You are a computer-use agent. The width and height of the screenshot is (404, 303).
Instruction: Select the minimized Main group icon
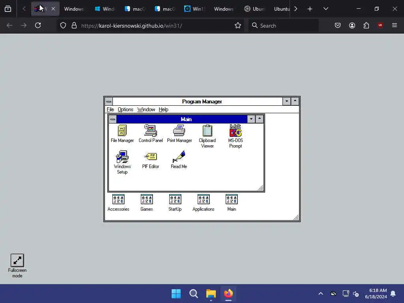tap(232, 203)
